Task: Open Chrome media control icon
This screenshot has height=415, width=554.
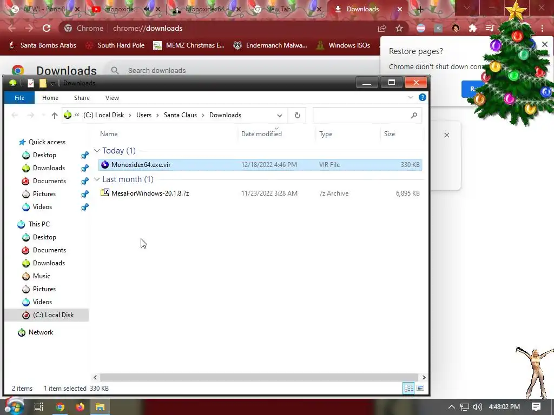Action: (489, 28)
